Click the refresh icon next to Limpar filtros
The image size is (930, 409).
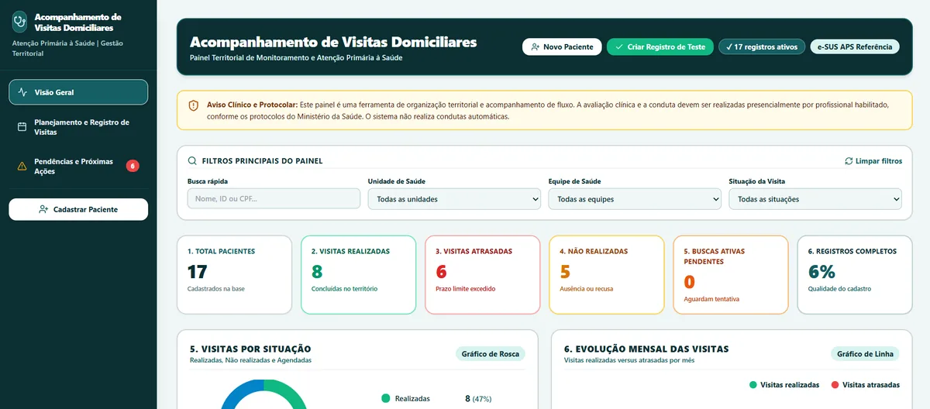coord(849,161)
